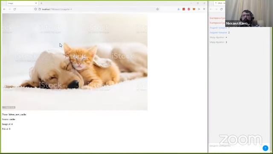Go forward in the left browser window
Screen dimensions: 273x154
[x=9, y=9]
